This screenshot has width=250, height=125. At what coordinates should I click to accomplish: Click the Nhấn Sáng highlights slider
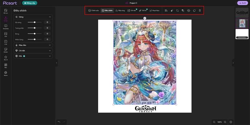tap(35, 39)
